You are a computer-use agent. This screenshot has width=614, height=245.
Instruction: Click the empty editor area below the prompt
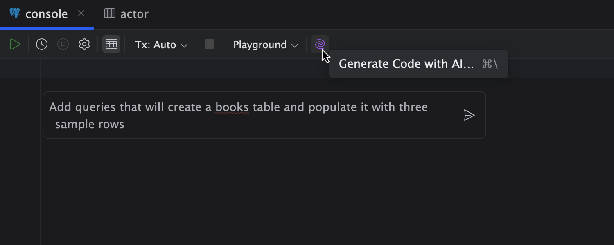pyautogui.click(x=287, y=192)
